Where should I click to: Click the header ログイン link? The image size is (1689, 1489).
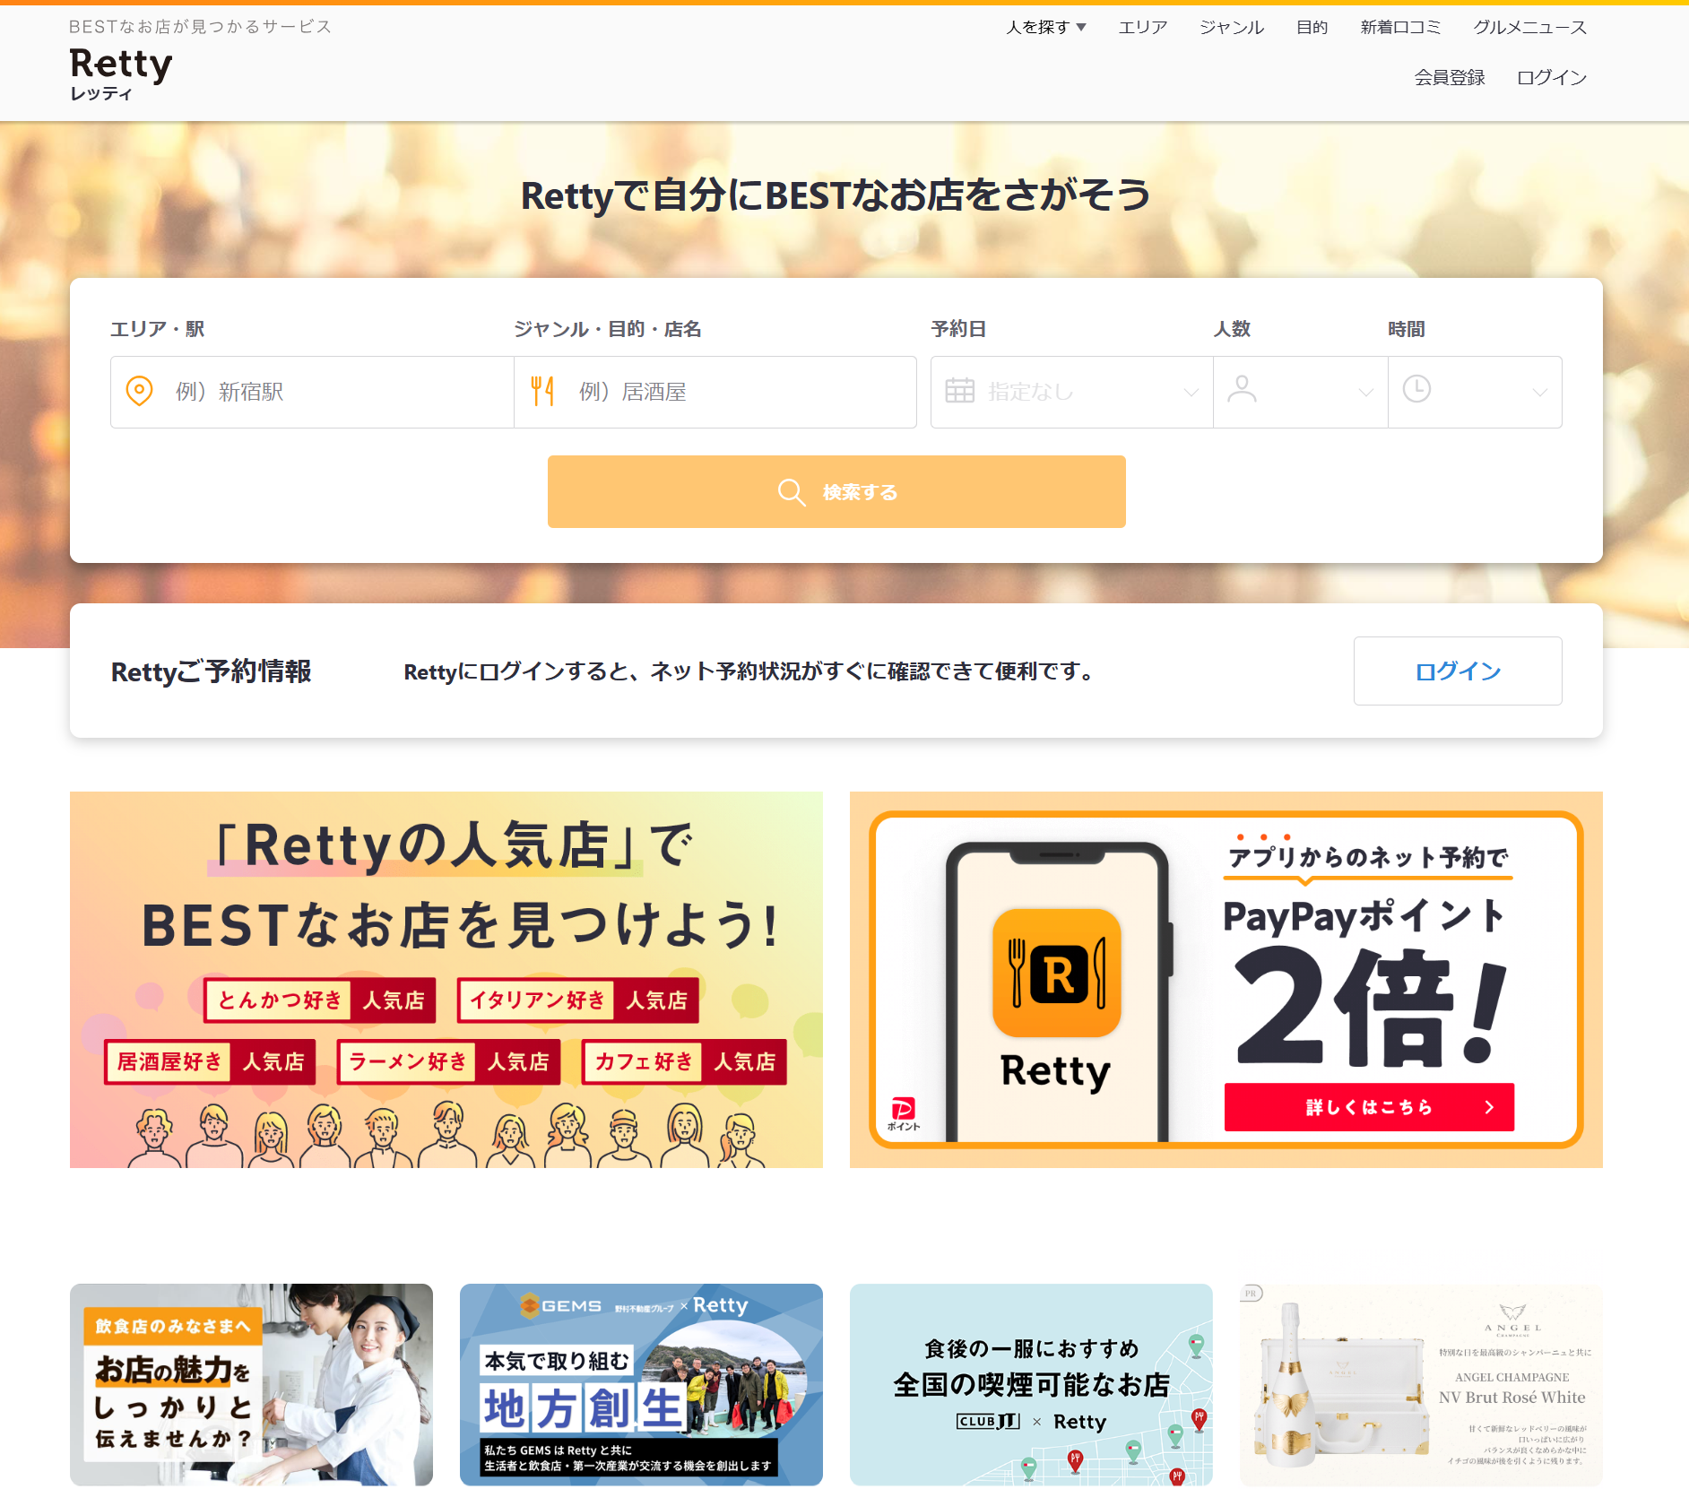pyautogui.click(x=1552, y=77)
